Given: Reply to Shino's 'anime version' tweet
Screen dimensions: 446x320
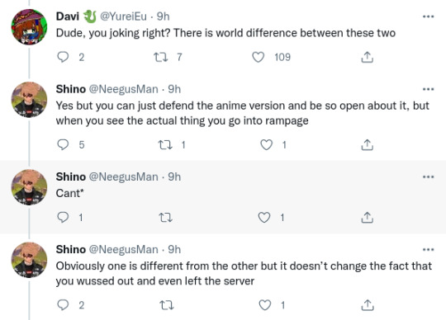Looking at the screenshot, I should coord(63,144).
